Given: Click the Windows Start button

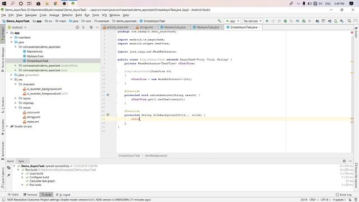Looking at the screenshot, I should pos(4,3).
